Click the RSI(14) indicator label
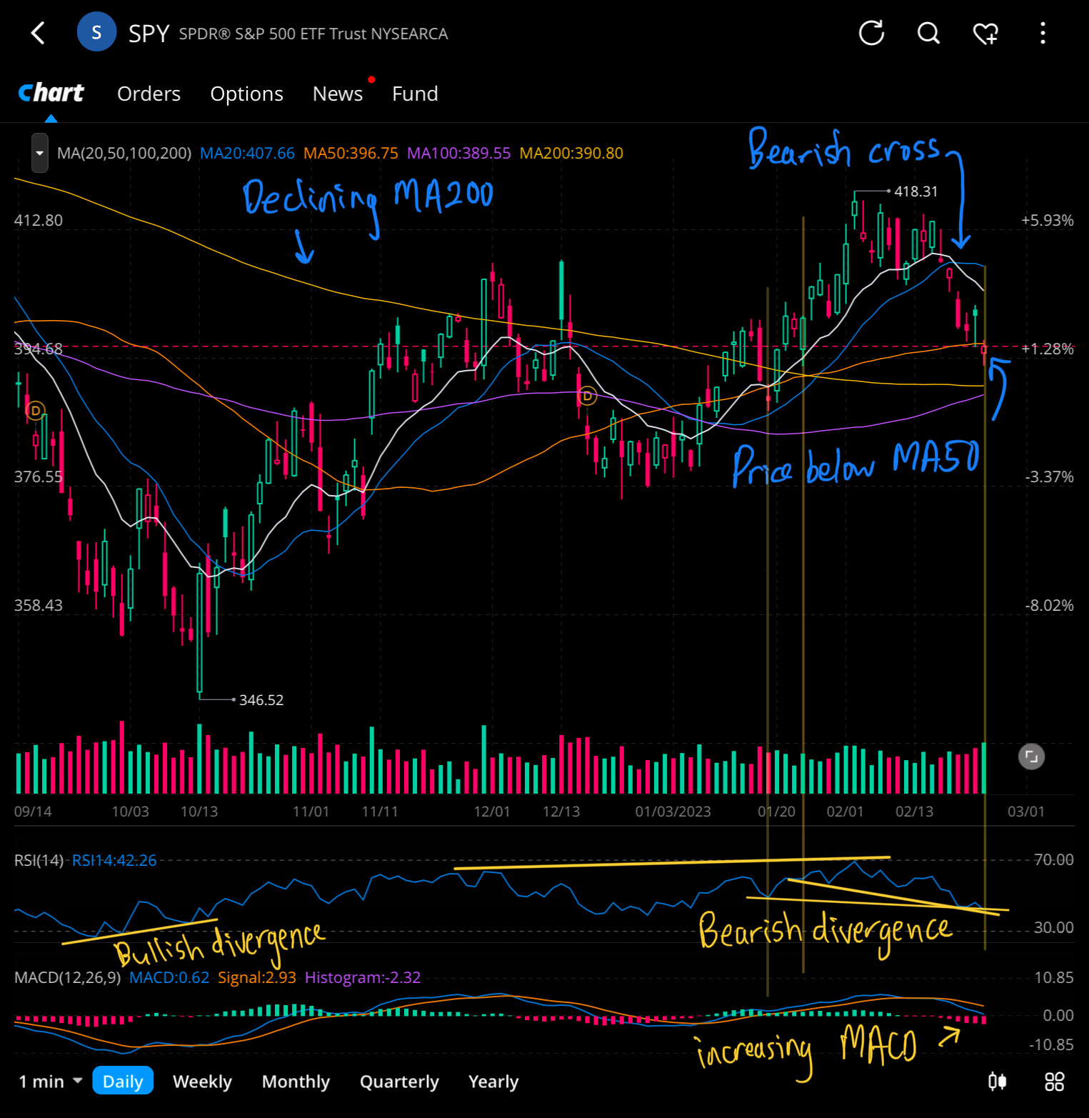Image resolution: width=1089 pixels, height=1118 pixels. [39, 860]
